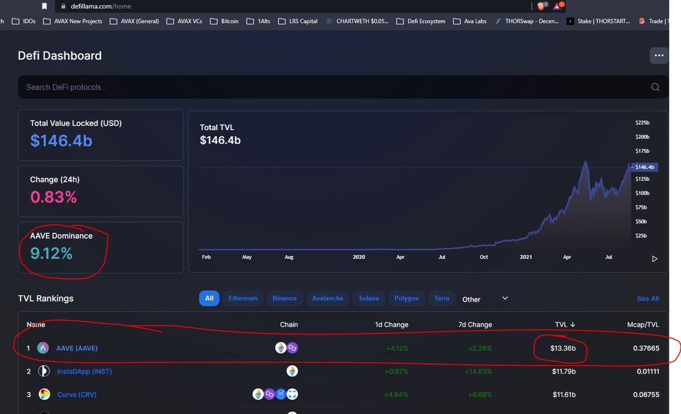Open Brave Shields lion icon
This screenshot has width=681, height=414.
[541, 6]
